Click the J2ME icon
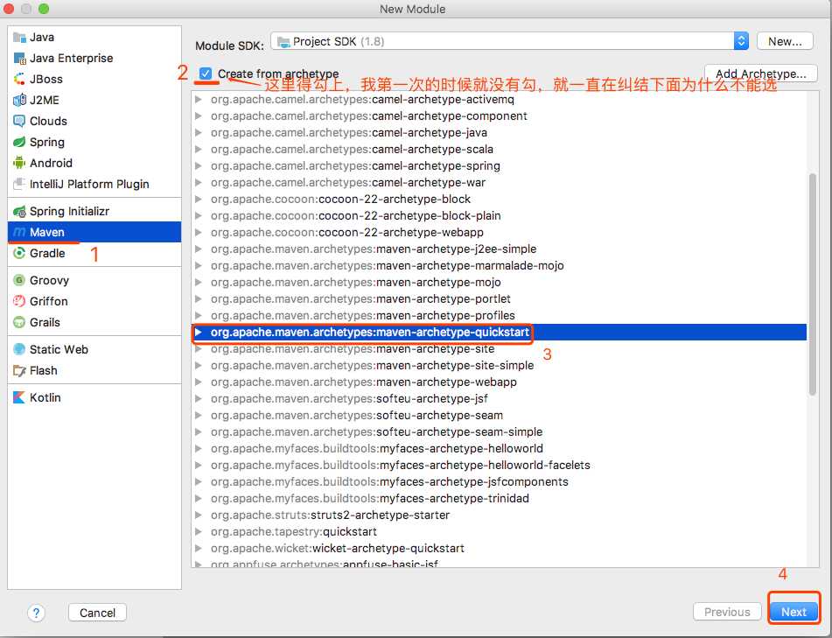 click(19, 100)
